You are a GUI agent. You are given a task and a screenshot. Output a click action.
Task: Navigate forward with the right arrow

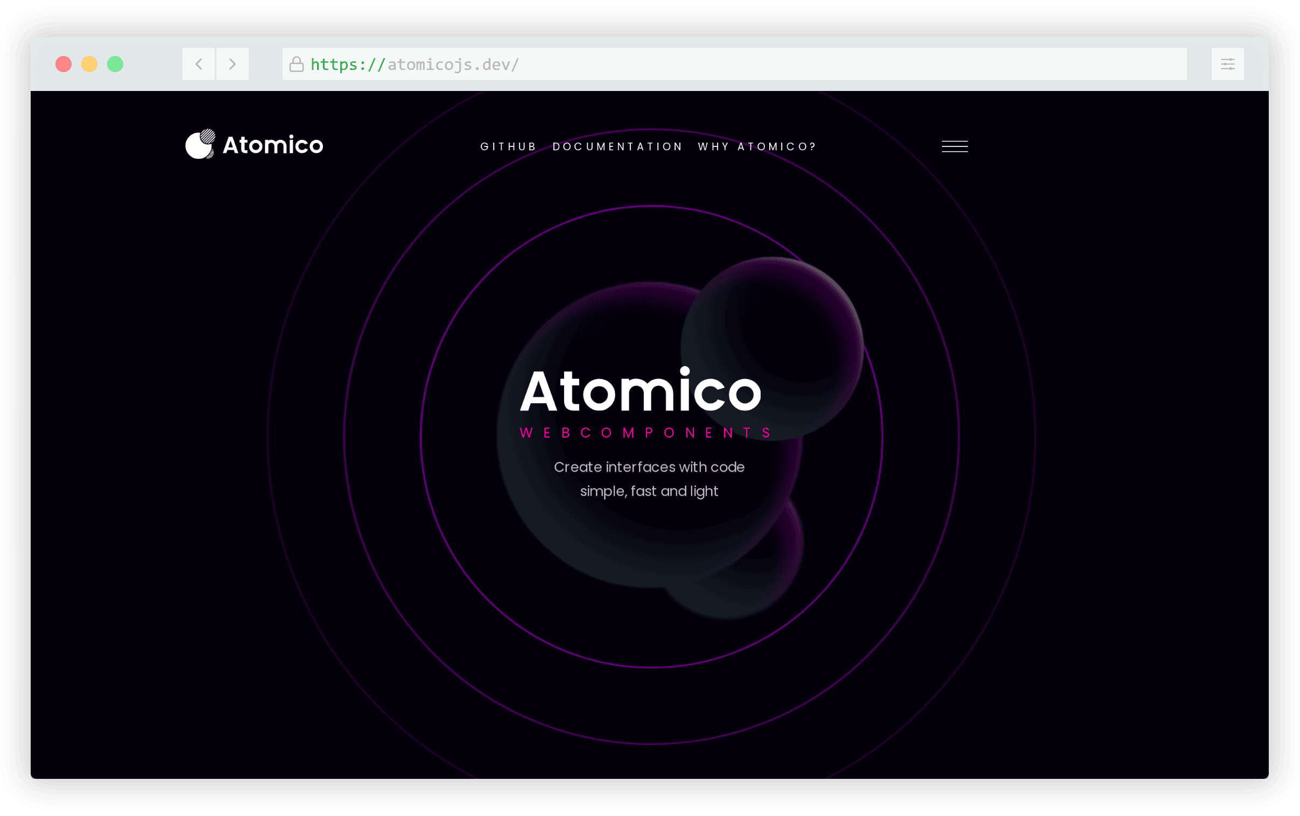[232, 64]
